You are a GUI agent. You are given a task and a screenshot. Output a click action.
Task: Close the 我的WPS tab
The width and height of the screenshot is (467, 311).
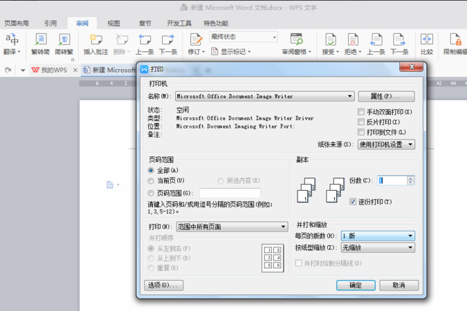tap(75, 70)
